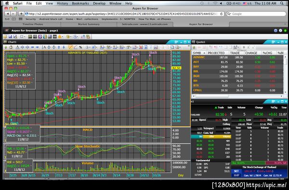Switch to the Timeline Photos tab
Viewport: 289px width, 190px height.
click(33, 25)
